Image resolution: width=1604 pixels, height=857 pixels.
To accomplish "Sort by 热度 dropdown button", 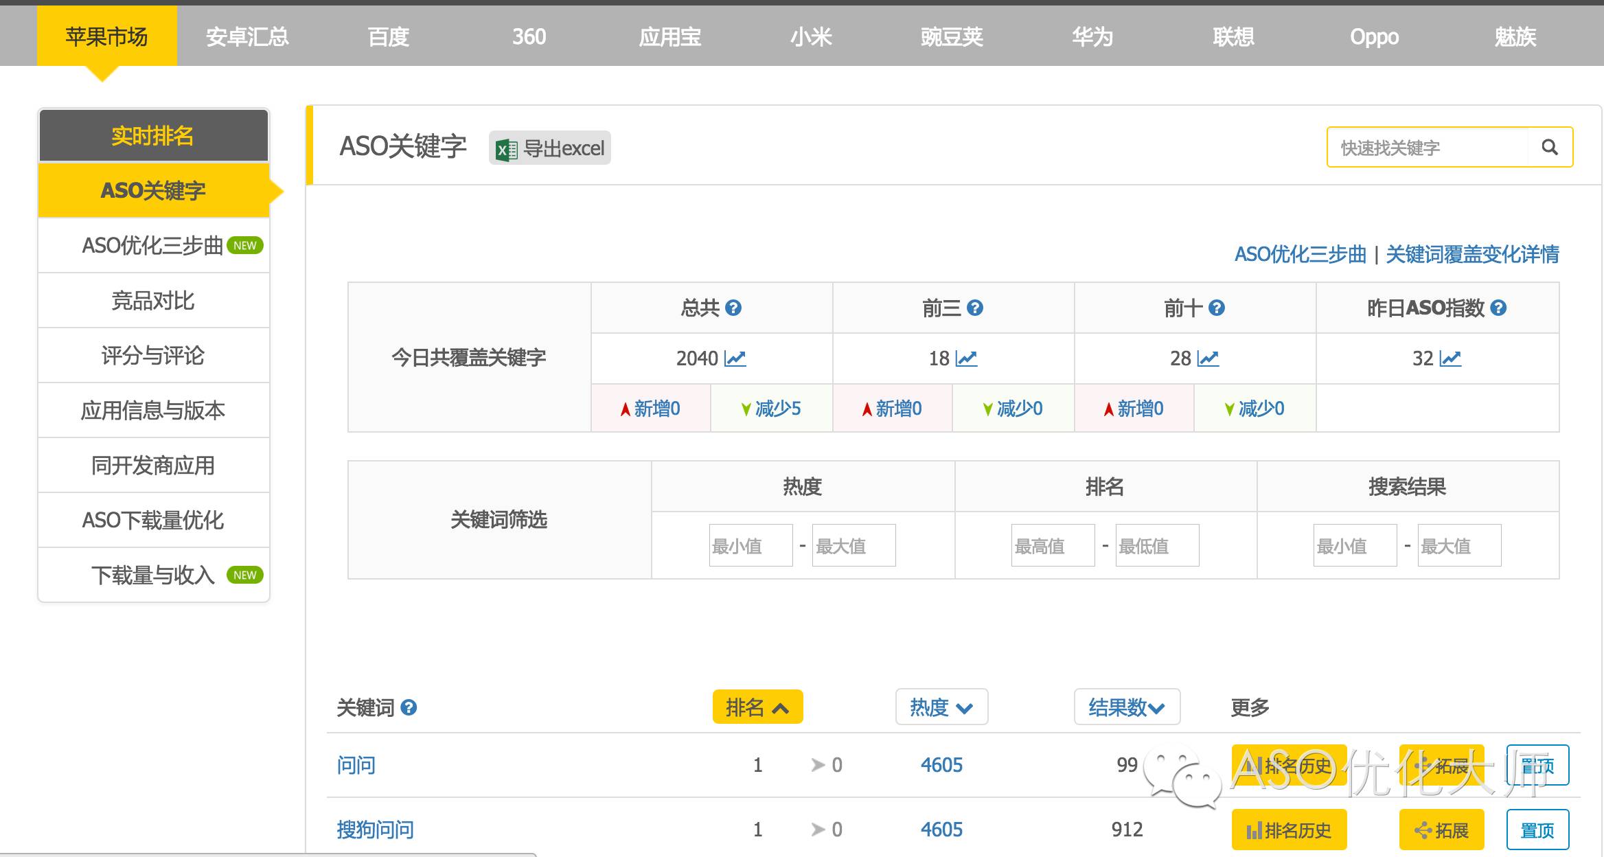I will point(941,707).
